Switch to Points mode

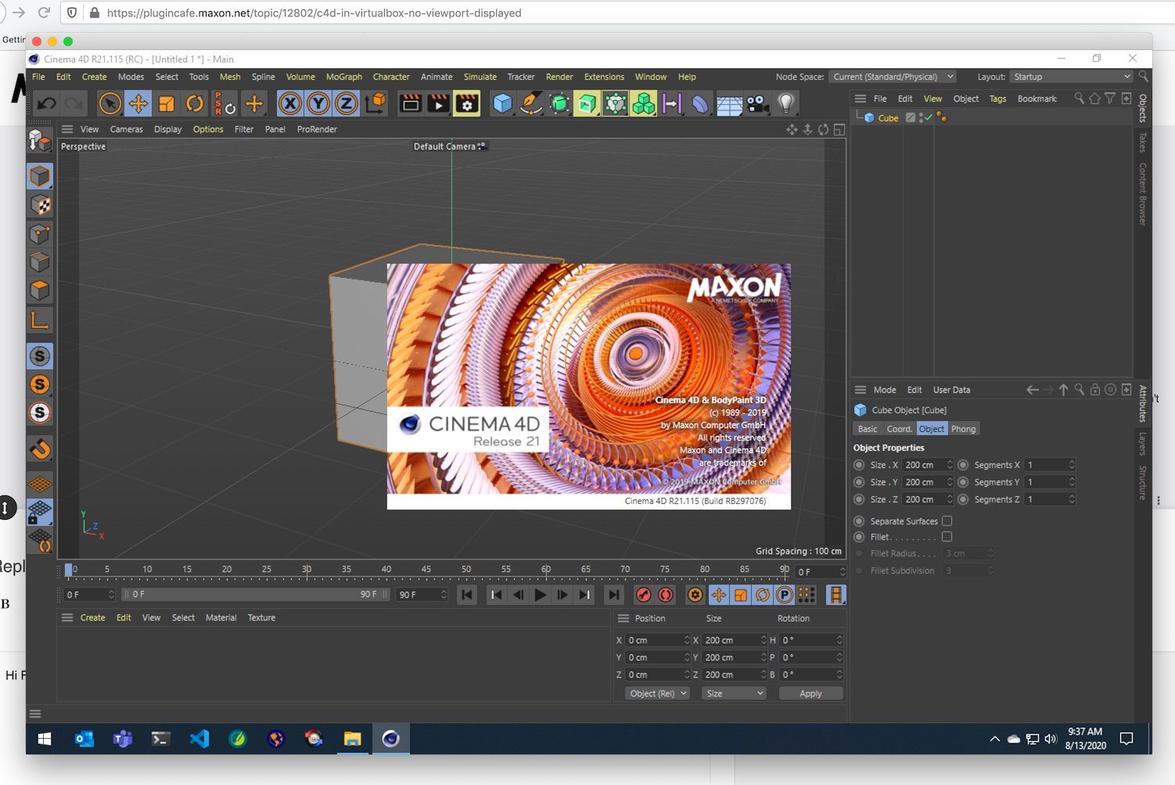[x=40, y=233]
